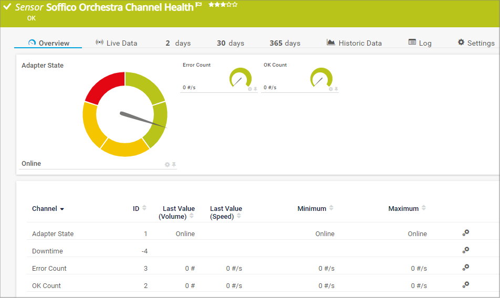Open settings gear for Adapter State row

(465, 233)
